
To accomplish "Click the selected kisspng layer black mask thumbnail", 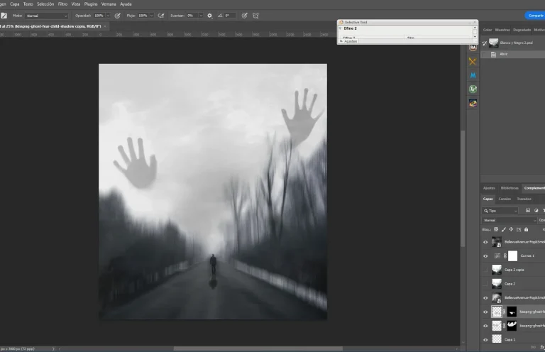I will tap(512, 312).
